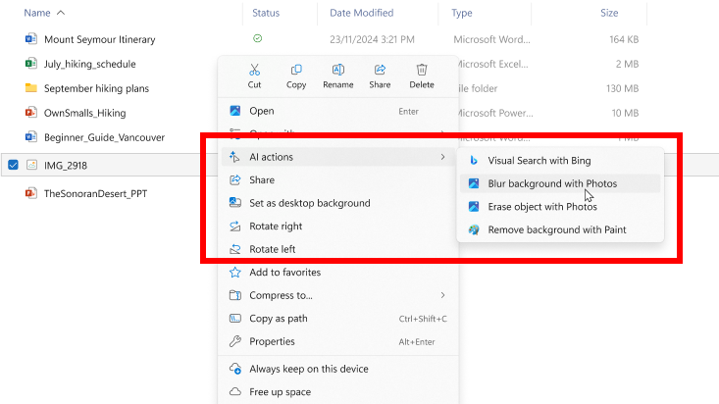Click the Cut scissors icon

(254, 71)
